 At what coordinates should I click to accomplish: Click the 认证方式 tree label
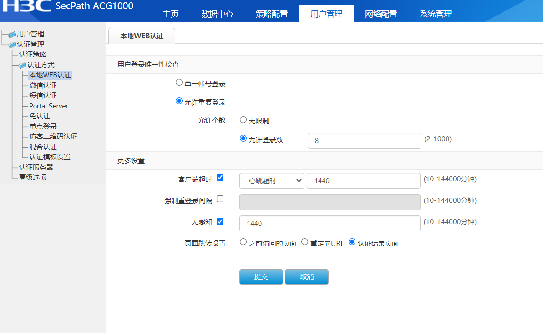tap(41, 65)
